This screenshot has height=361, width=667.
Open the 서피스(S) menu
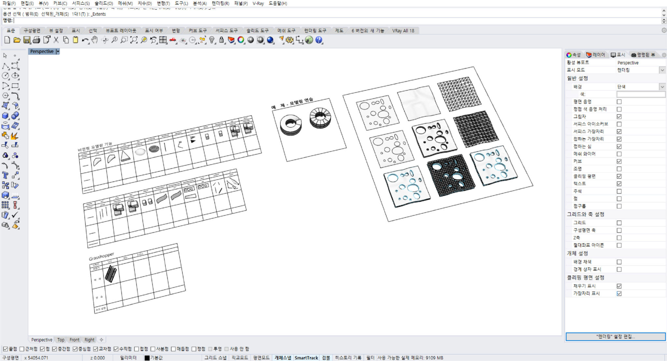point(80,3)
